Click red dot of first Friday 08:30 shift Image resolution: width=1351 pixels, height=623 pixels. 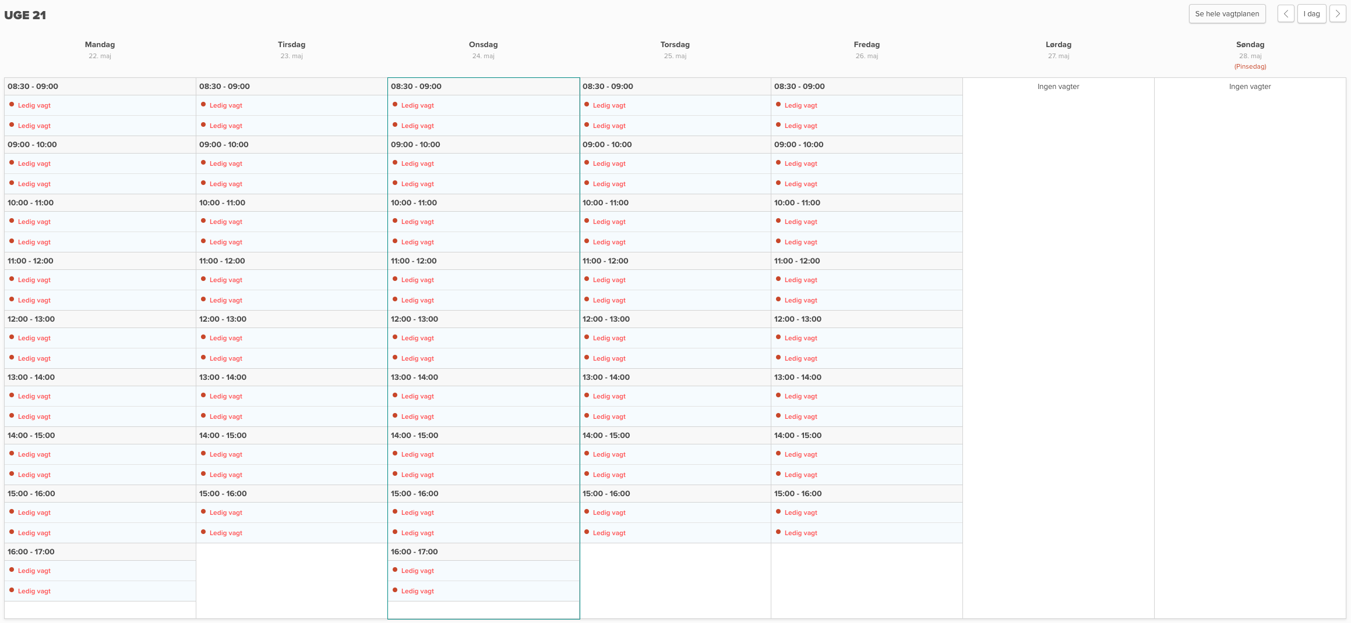pos(778,104)
